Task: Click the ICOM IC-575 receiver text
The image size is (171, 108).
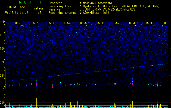Action: point(109,9)
